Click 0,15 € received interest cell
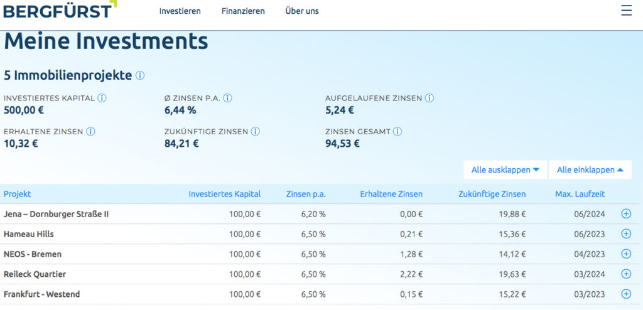 tap(411, 294)
